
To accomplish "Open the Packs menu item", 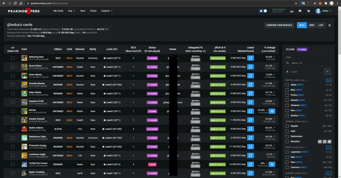I will (x=93, y=11).
